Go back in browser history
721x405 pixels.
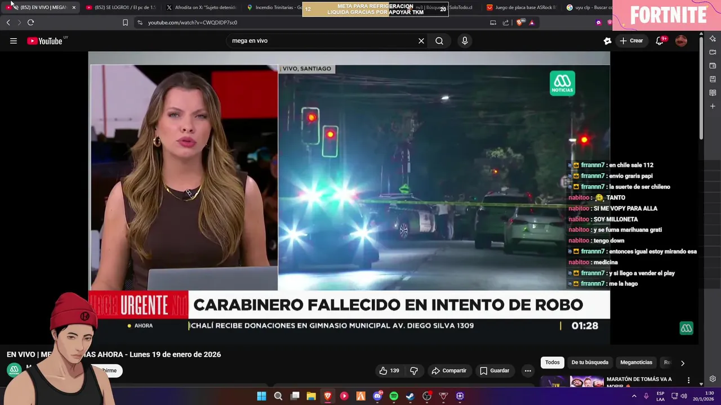pos(8,22)
